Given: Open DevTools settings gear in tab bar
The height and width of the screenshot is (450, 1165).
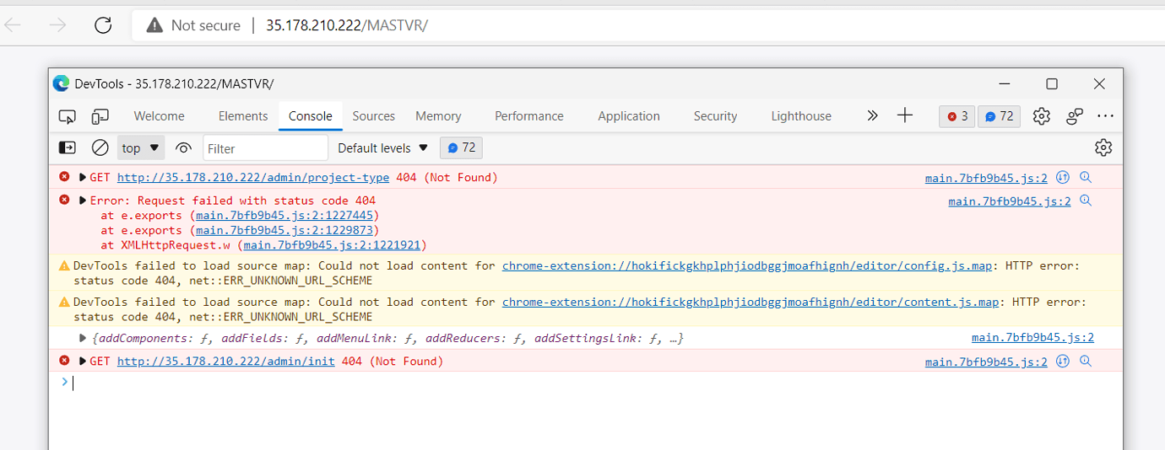Looking at the screenshot, I should (x=1042, y=116).
